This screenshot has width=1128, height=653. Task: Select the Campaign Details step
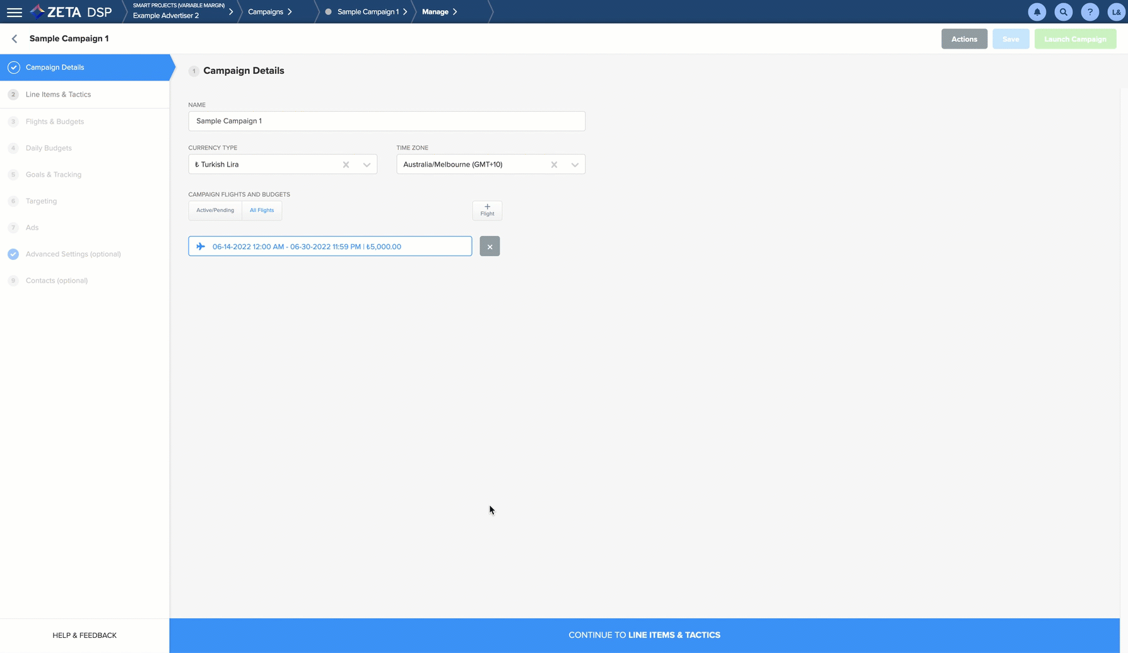click(x=85, y=68)
